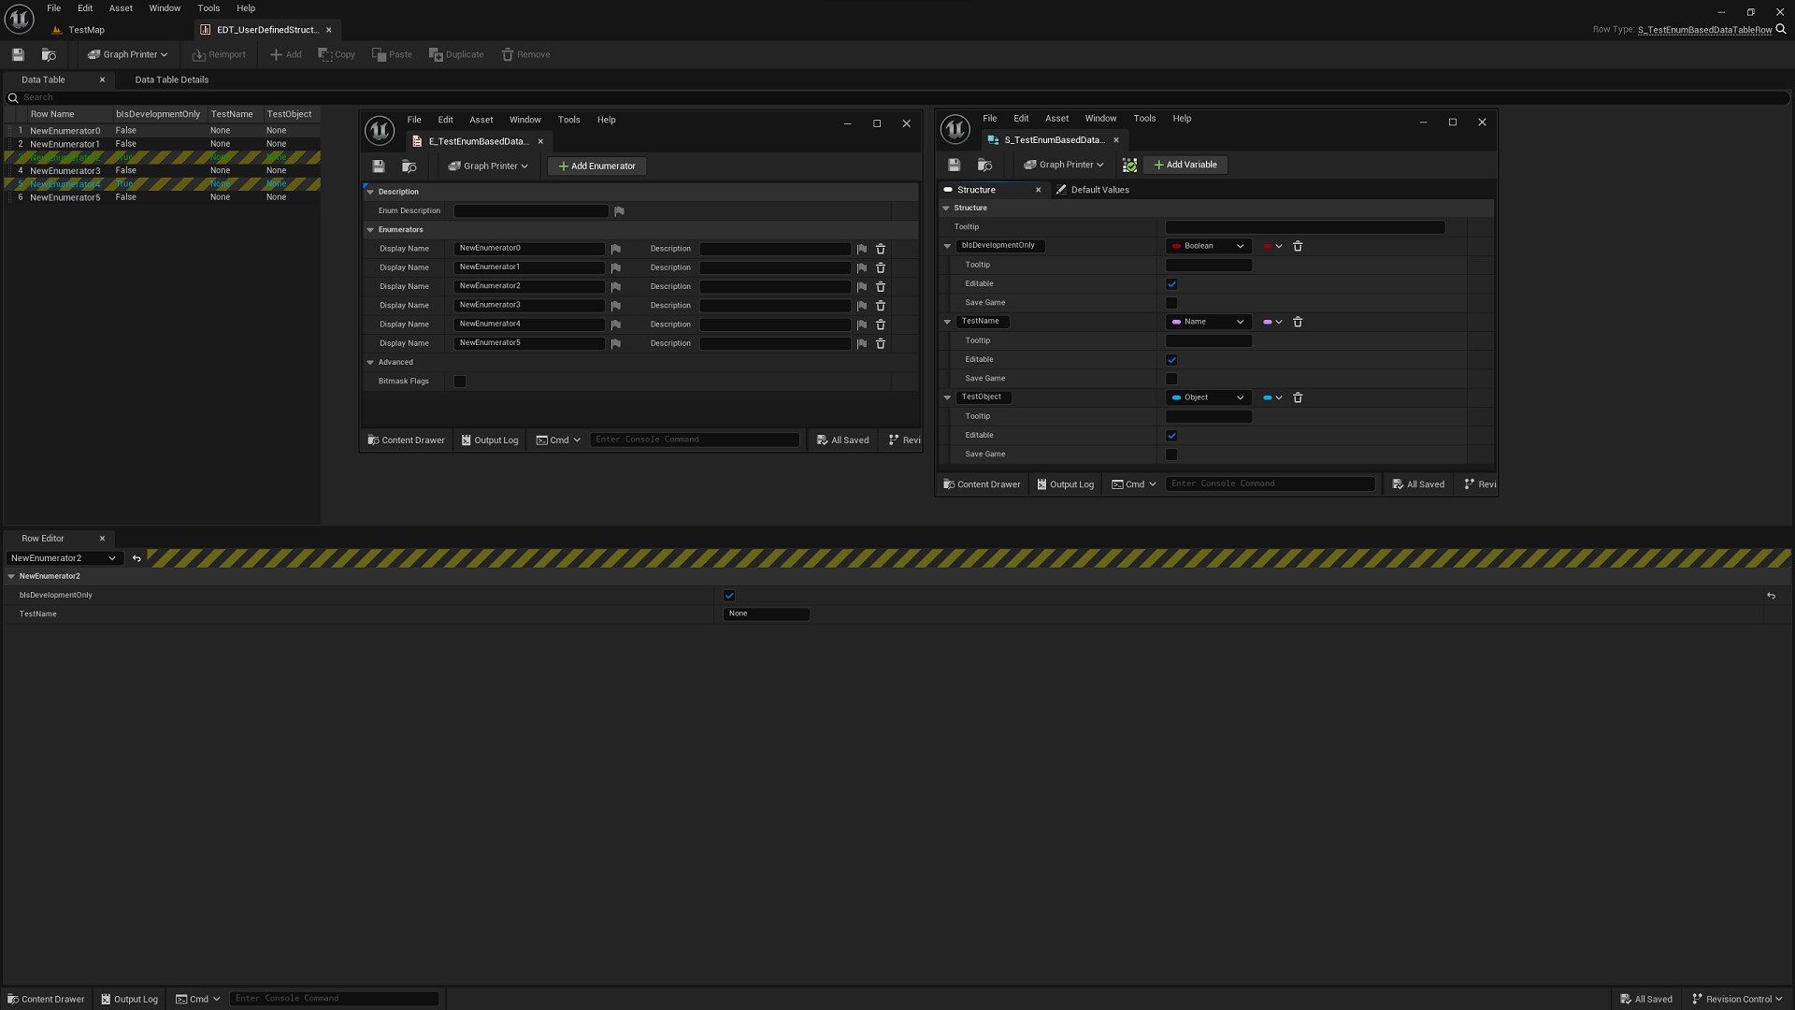The width and height of the screenshot is (1795, 1010).
Task: Open search icon next to Row Type
Action: tap(1781, 30)
